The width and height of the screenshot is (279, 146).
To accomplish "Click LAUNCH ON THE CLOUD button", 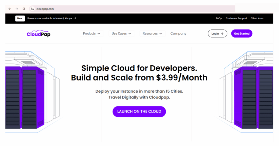I will coord(139,111).
